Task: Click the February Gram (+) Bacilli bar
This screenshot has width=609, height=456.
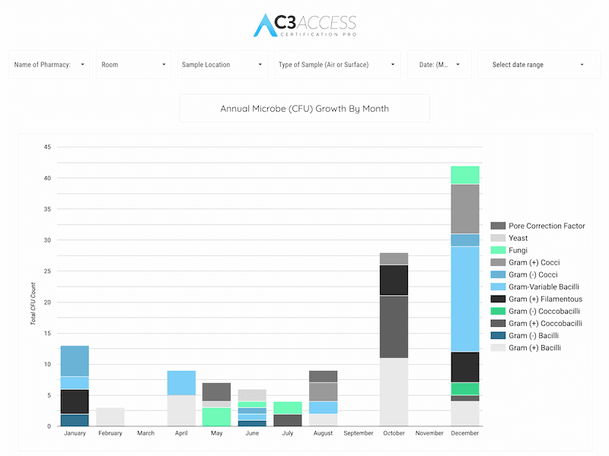Action: pyautogui.click(x=110, y=416)
